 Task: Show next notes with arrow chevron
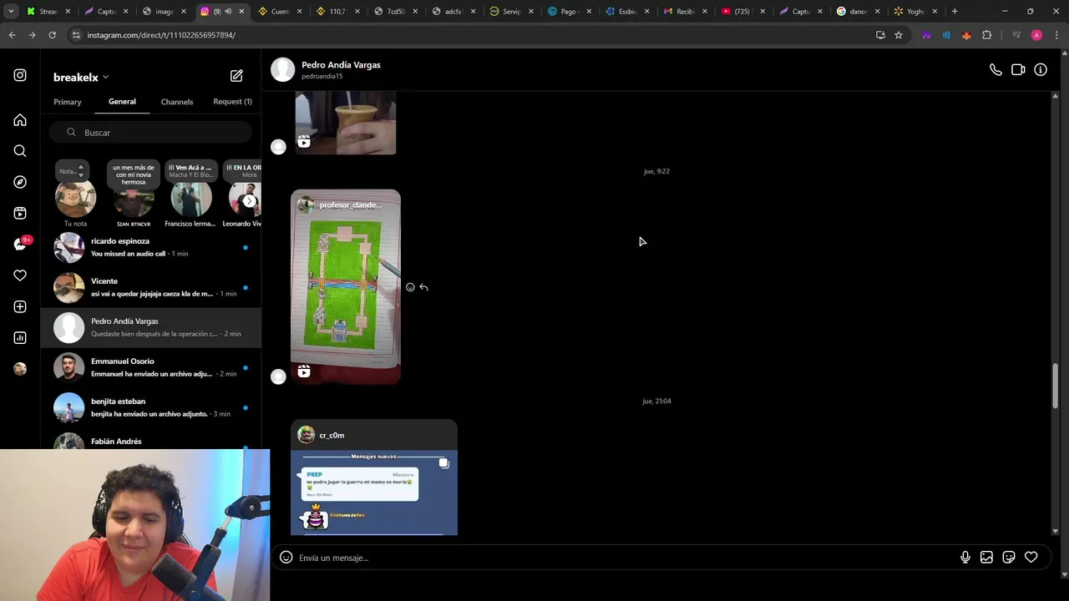(x=249, y=201)
